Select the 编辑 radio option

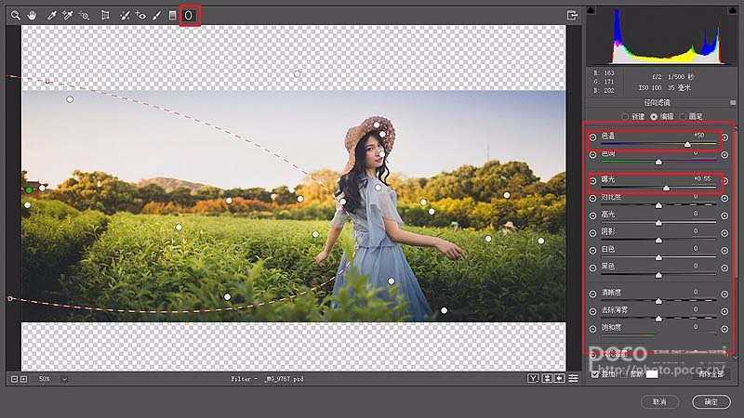[x=654, y=116]
